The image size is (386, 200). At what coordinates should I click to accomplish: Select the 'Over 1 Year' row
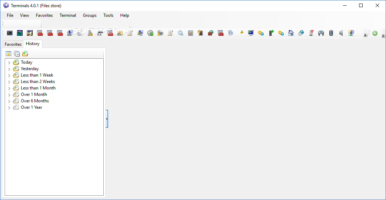coord(32,107)
